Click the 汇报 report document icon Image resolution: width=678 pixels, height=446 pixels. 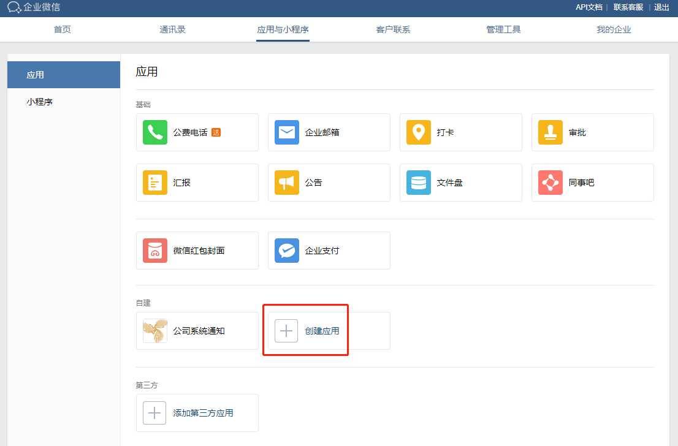coord(155,183)
